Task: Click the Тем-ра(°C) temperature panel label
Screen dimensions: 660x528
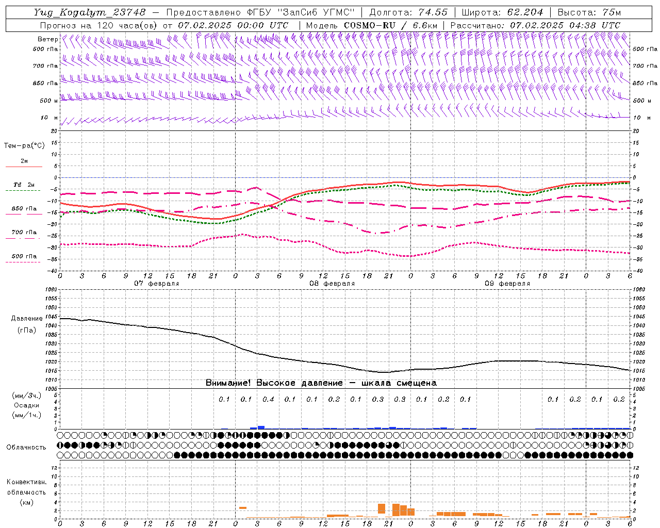Action: (24, 146)
